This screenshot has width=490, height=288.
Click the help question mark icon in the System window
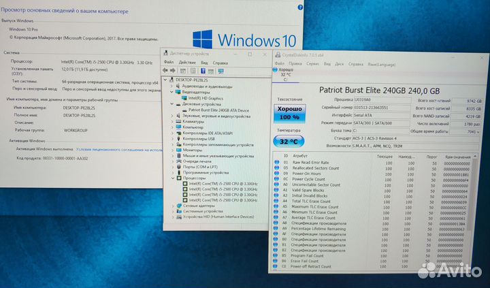300,7
